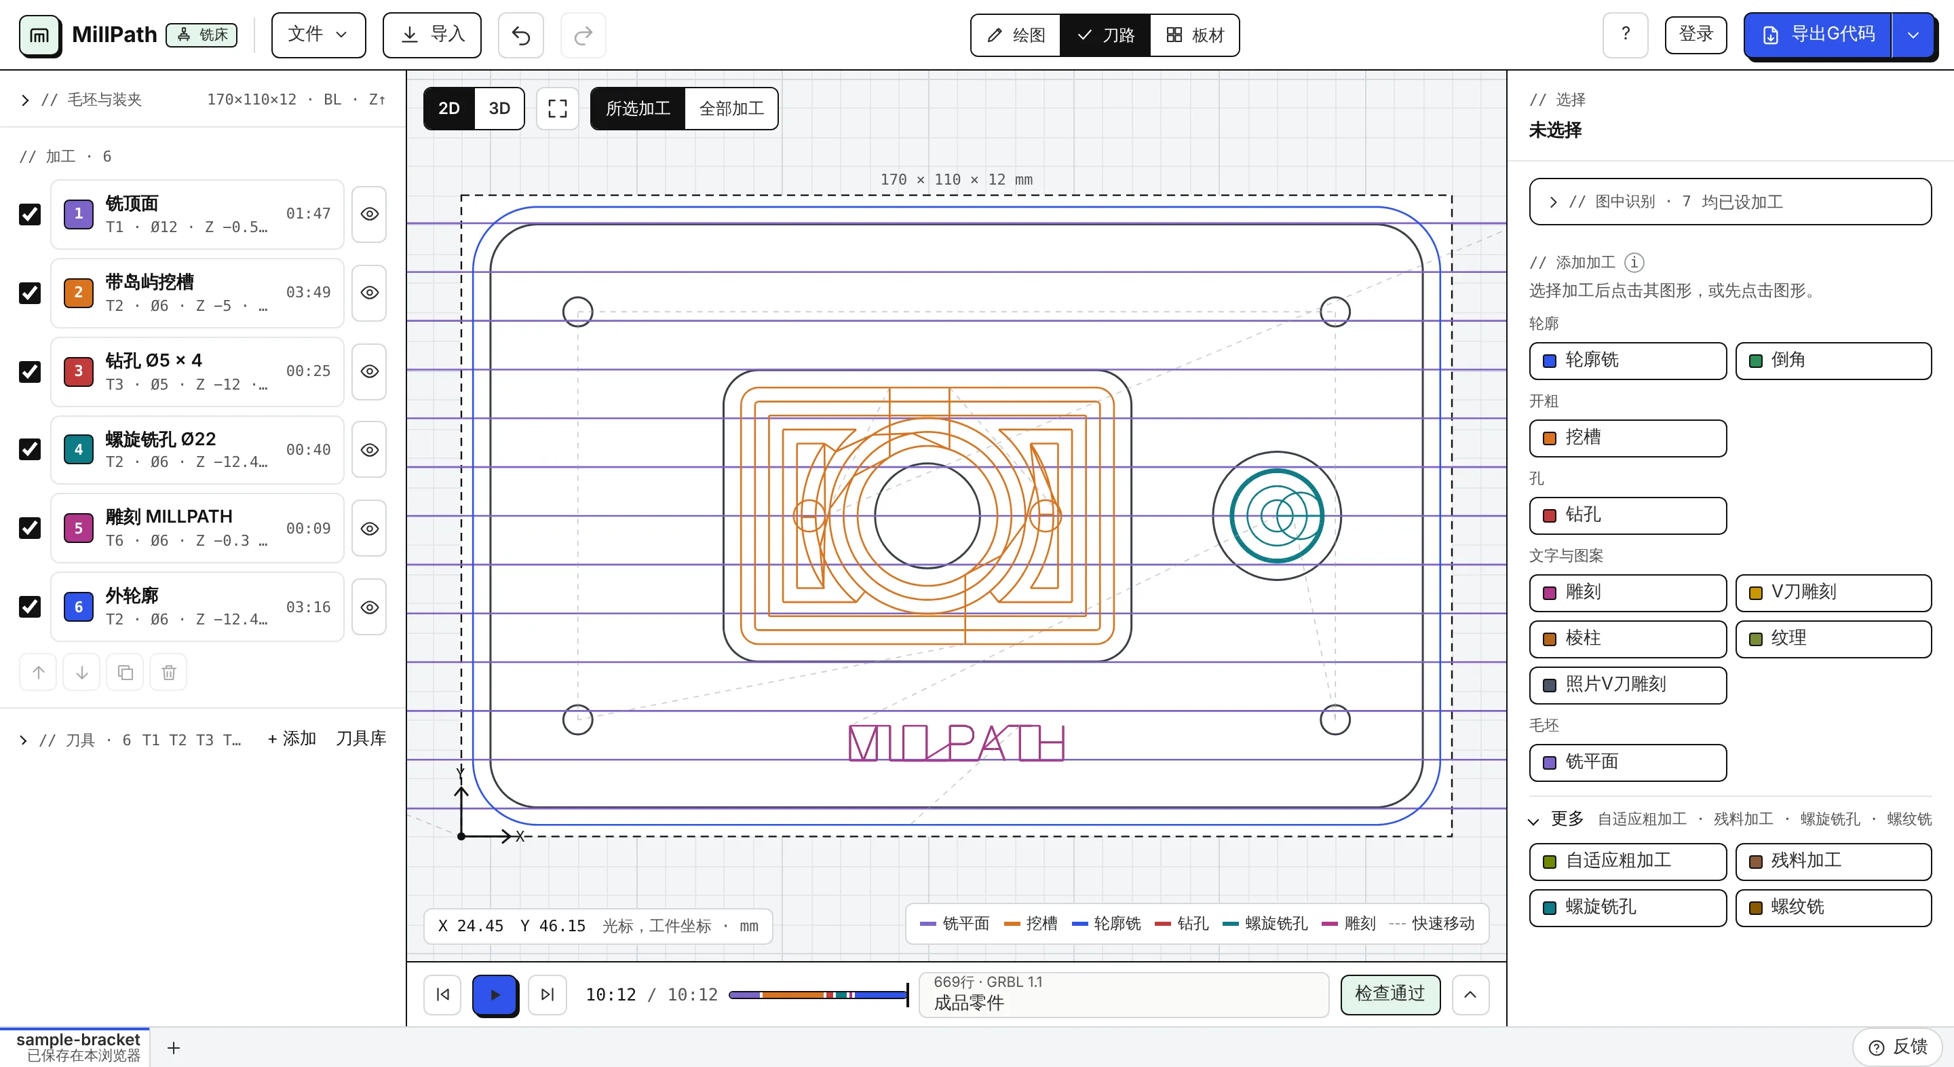Switch to 3D view
Screen dimensions: 1954x1067
[499, 109]
